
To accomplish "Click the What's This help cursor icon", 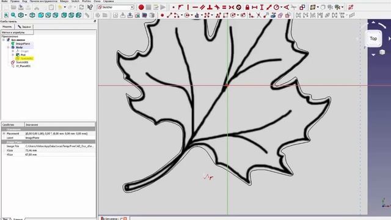I will click(x=90, y=7).
